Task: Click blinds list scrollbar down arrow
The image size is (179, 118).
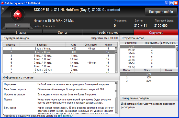Action: (116, 72)
